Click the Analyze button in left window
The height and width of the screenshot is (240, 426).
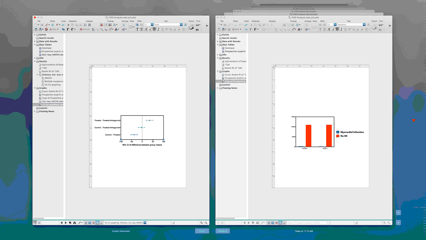(85, 29)
